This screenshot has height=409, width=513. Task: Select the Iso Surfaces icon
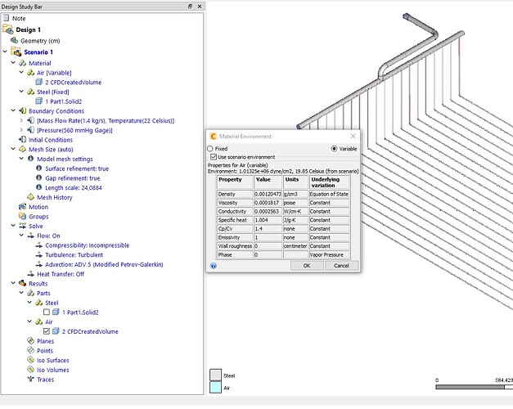click(29, 360)
